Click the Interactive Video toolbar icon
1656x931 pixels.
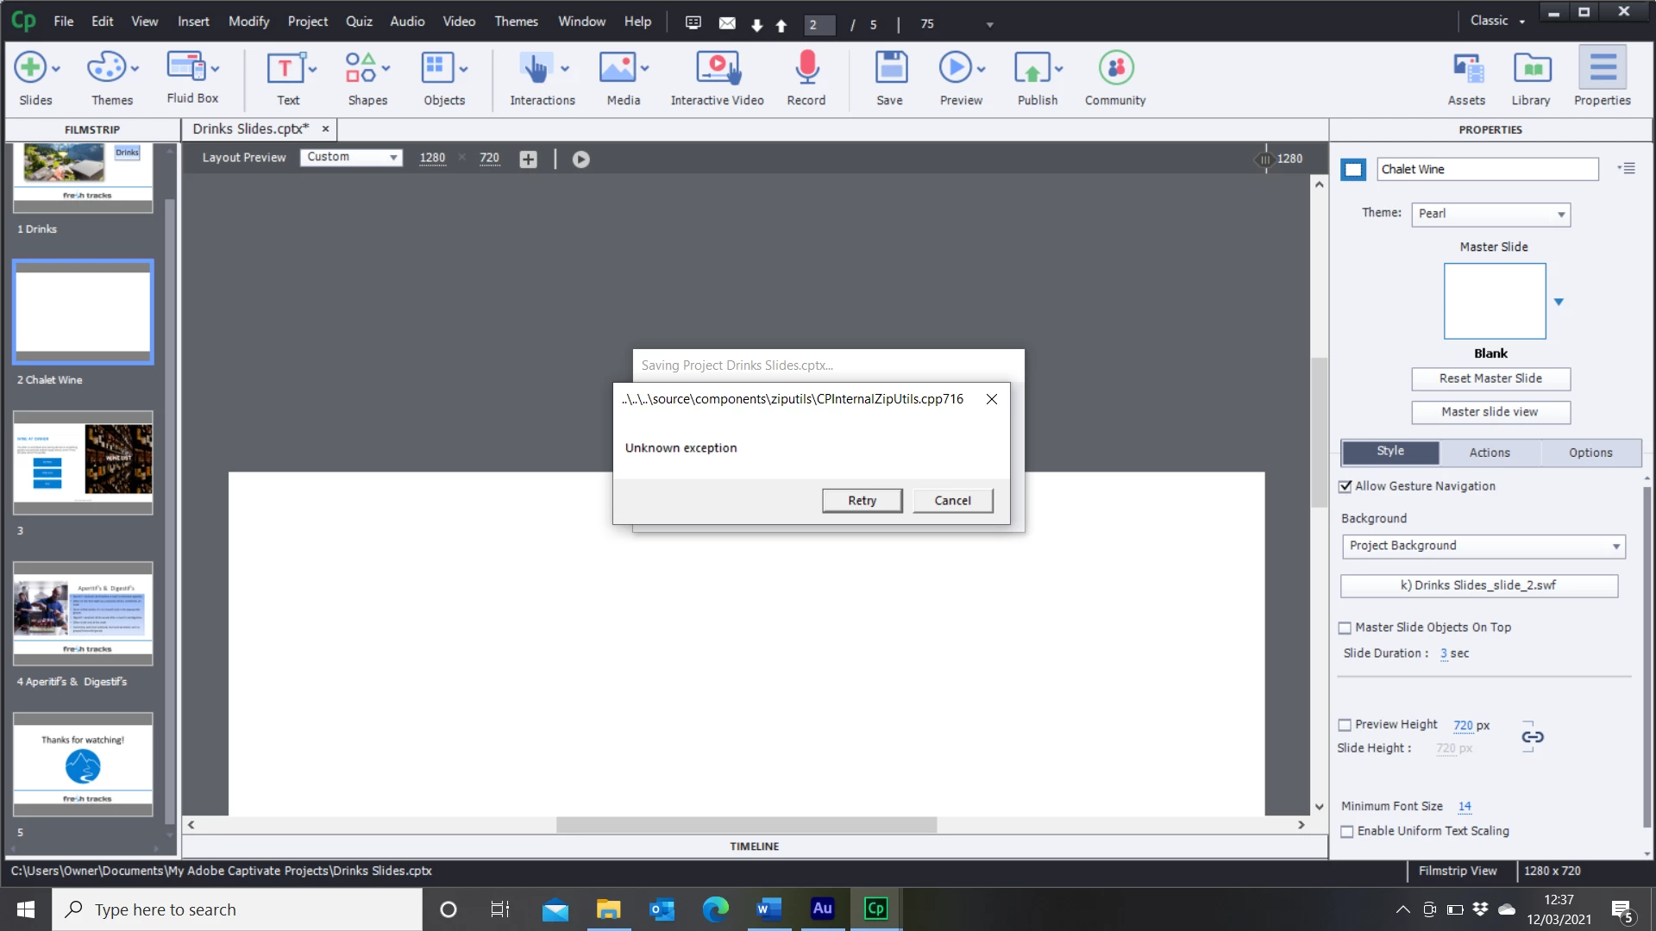718,69
